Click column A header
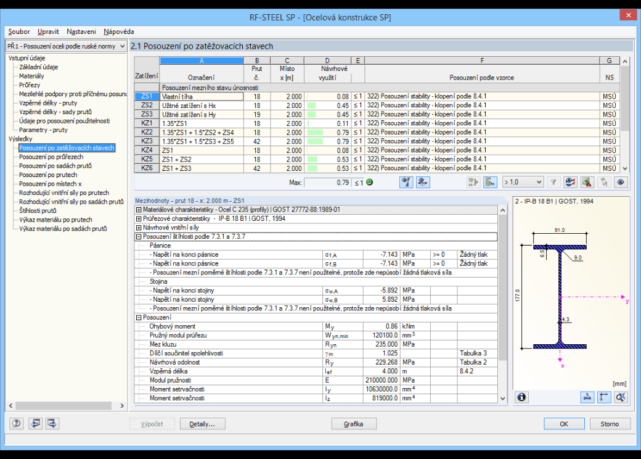 [202, 60]
